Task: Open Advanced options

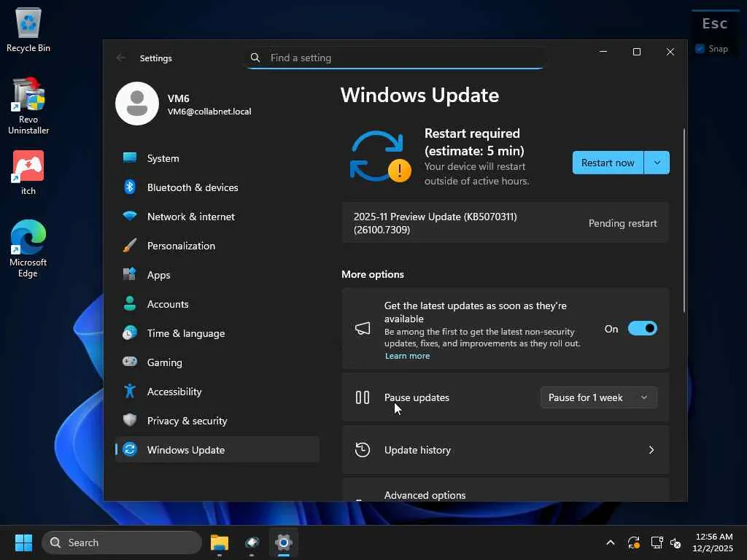Action: [506, 491]
